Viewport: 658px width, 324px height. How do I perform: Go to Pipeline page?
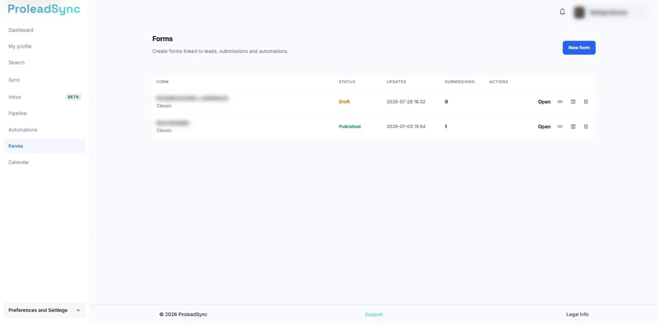click(17, 114)
